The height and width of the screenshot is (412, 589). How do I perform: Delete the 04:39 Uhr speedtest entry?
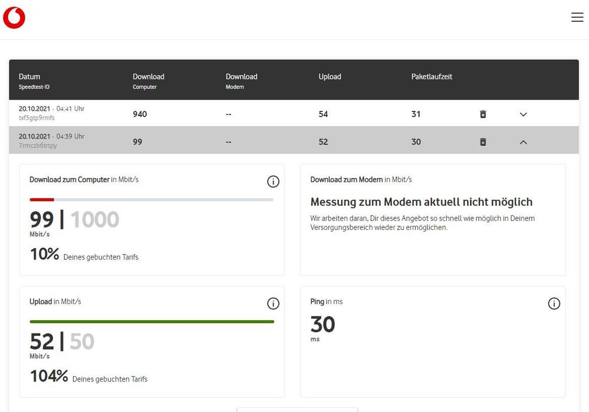(483, 142)
